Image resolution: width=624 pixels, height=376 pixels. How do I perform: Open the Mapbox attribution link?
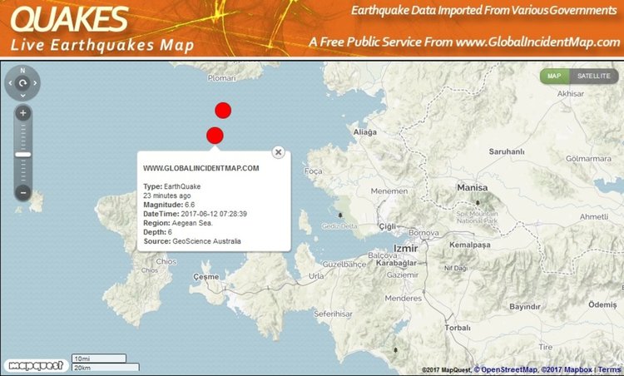click(x=572, y=369)
